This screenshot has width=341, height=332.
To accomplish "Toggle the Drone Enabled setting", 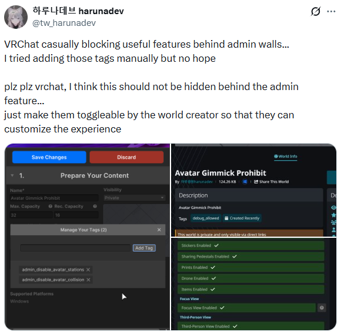I will 250,278.
